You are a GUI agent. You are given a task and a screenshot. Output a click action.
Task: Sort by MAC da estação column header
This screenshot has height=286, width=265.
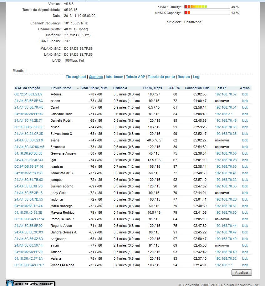(x=27, y=88)
